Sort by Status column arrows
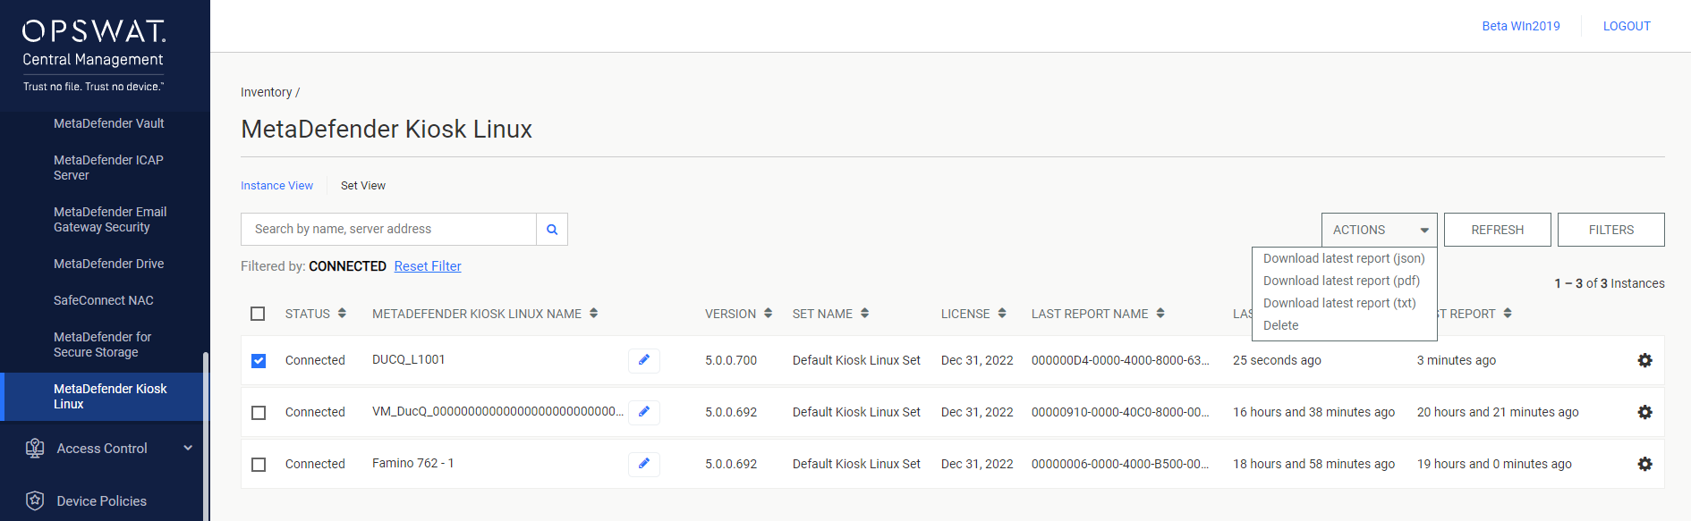Image resolution: width=1691 pixels, height=521 pixels. 342,314
